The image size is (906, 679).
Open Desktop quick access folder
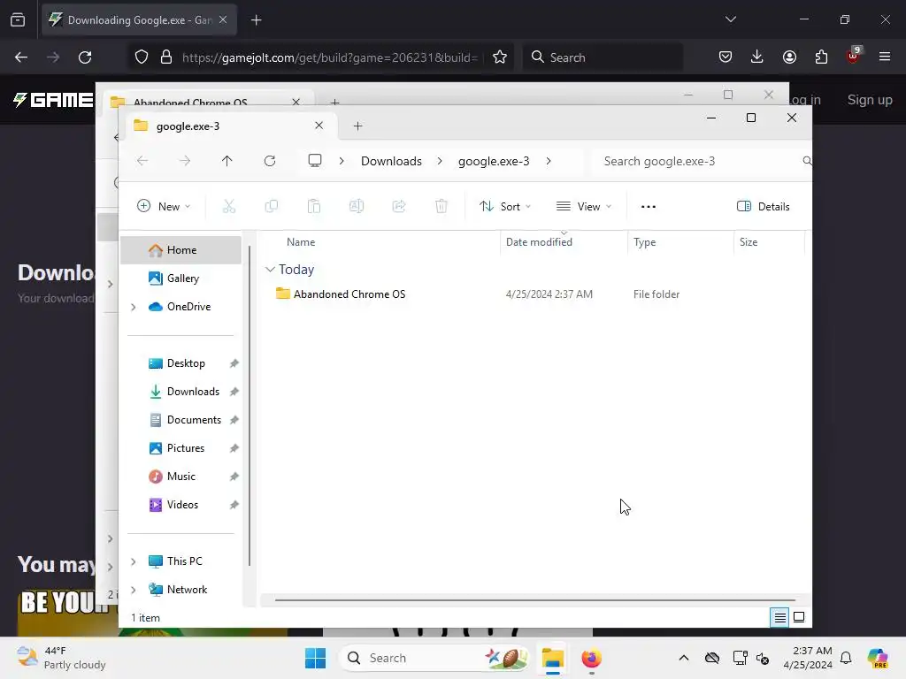(x=180, y=363)
